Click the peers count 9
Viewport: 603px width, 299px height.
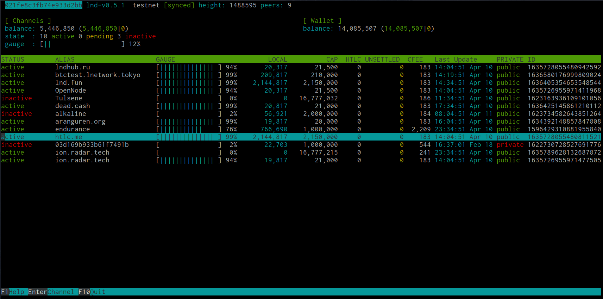point(289,5)
